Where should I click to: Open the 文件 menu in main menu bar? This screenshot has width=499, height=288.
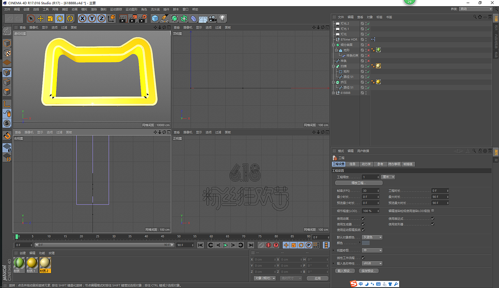[x=7, y=9]
